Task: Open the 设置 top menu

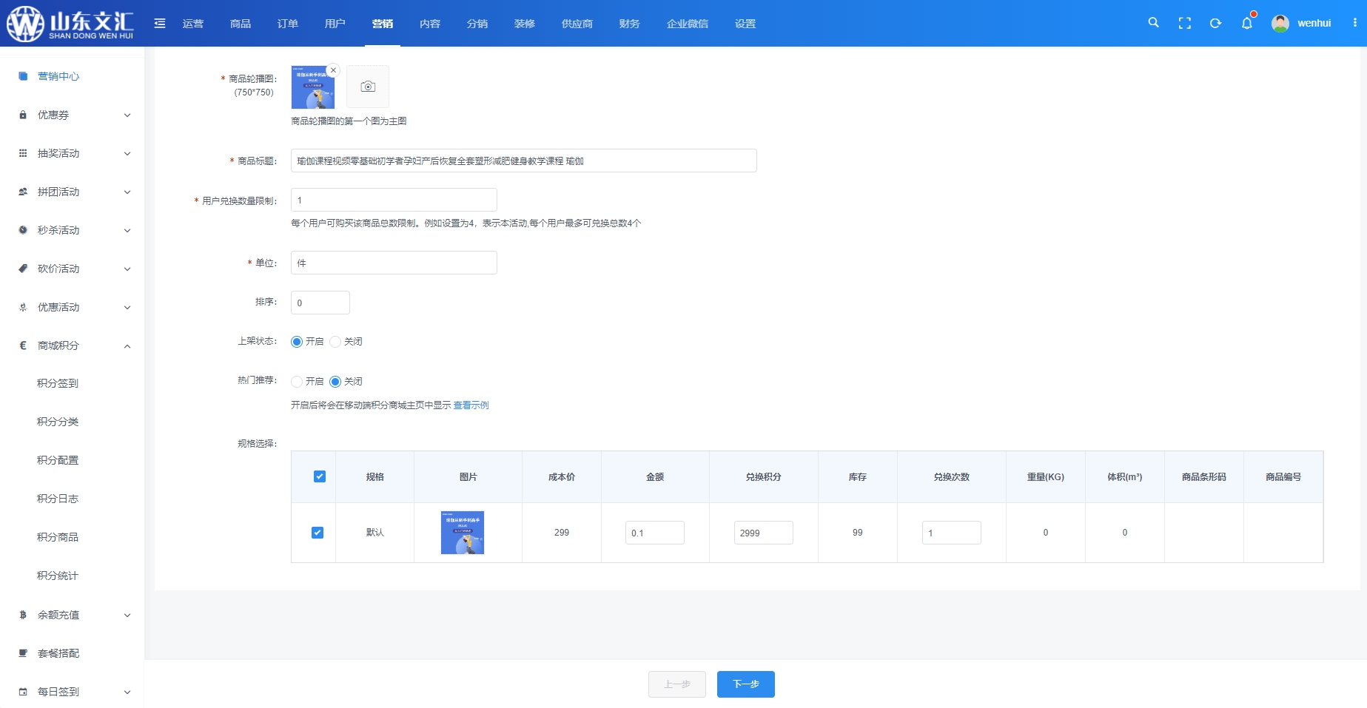Action: 745,24
